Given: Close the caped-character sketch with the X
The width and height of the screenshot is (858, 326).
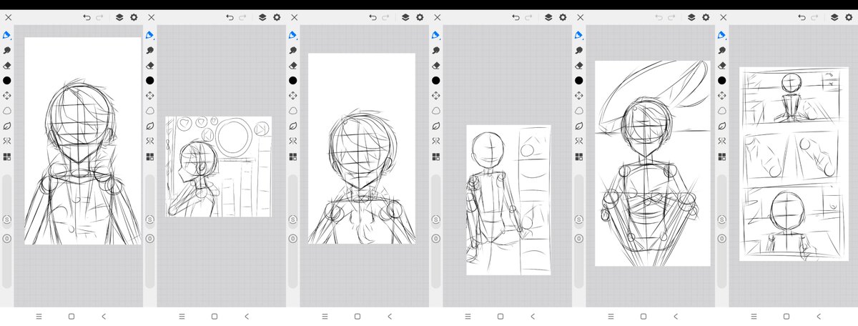Looking at the screenshot, I should click(7, 16).
